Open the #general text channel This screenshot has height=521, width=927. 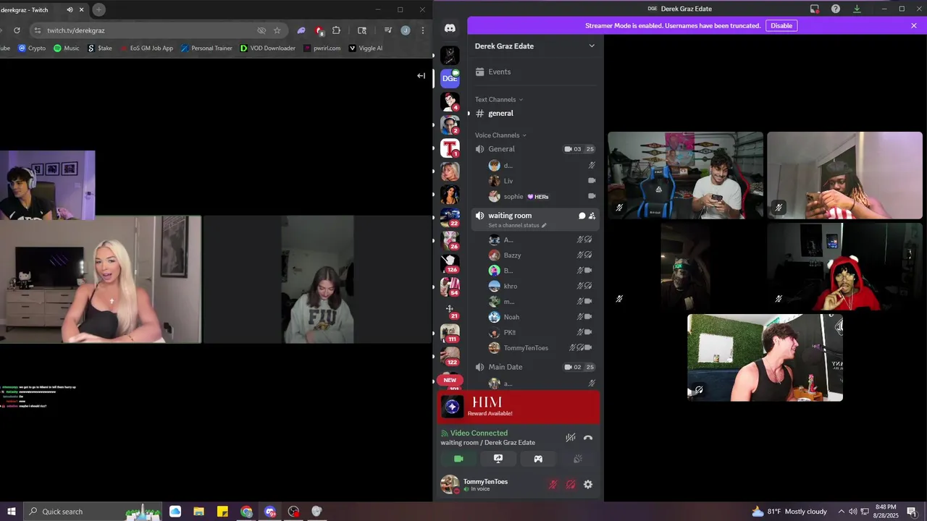(535, 113)
